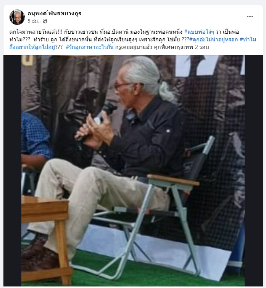The height and width of the screenshot is (288, 266).
Task: Click the globe public audience icon
Action: point(45,21)
